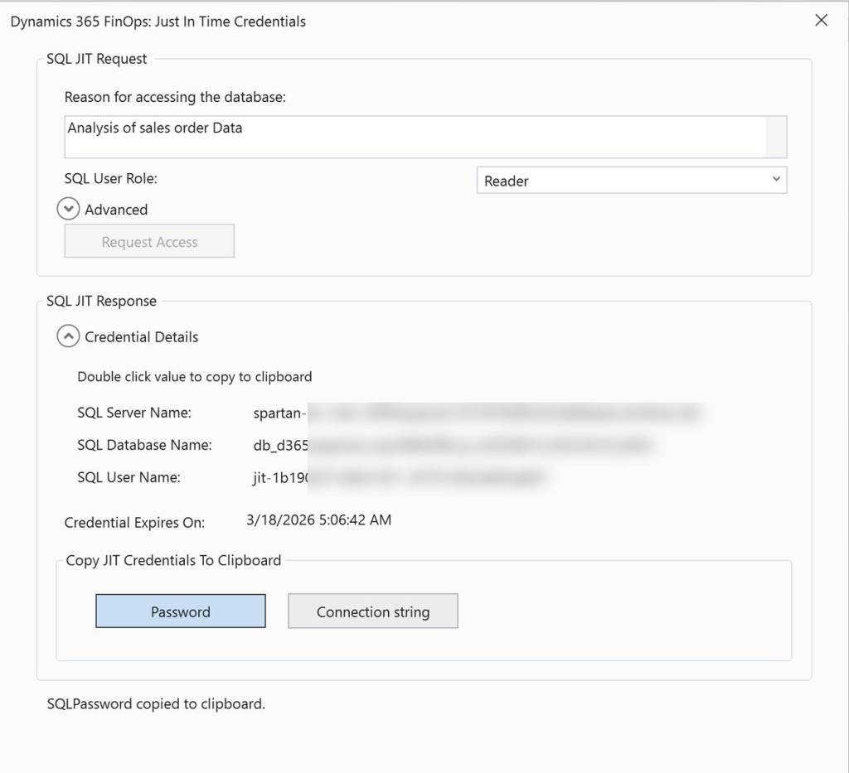Click the SQL Server Name label
The width and height of the screenshot is (849, 773).
click(x=134, y=413)
